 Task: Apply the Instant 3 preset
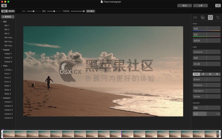[8, 110]
